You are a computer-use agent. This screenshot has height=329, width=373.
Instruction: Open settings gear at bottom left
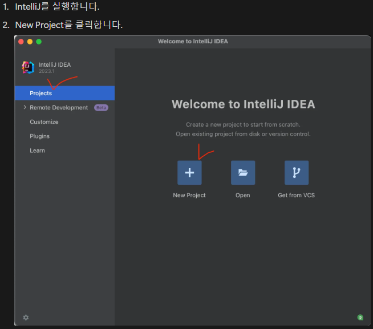26,318
